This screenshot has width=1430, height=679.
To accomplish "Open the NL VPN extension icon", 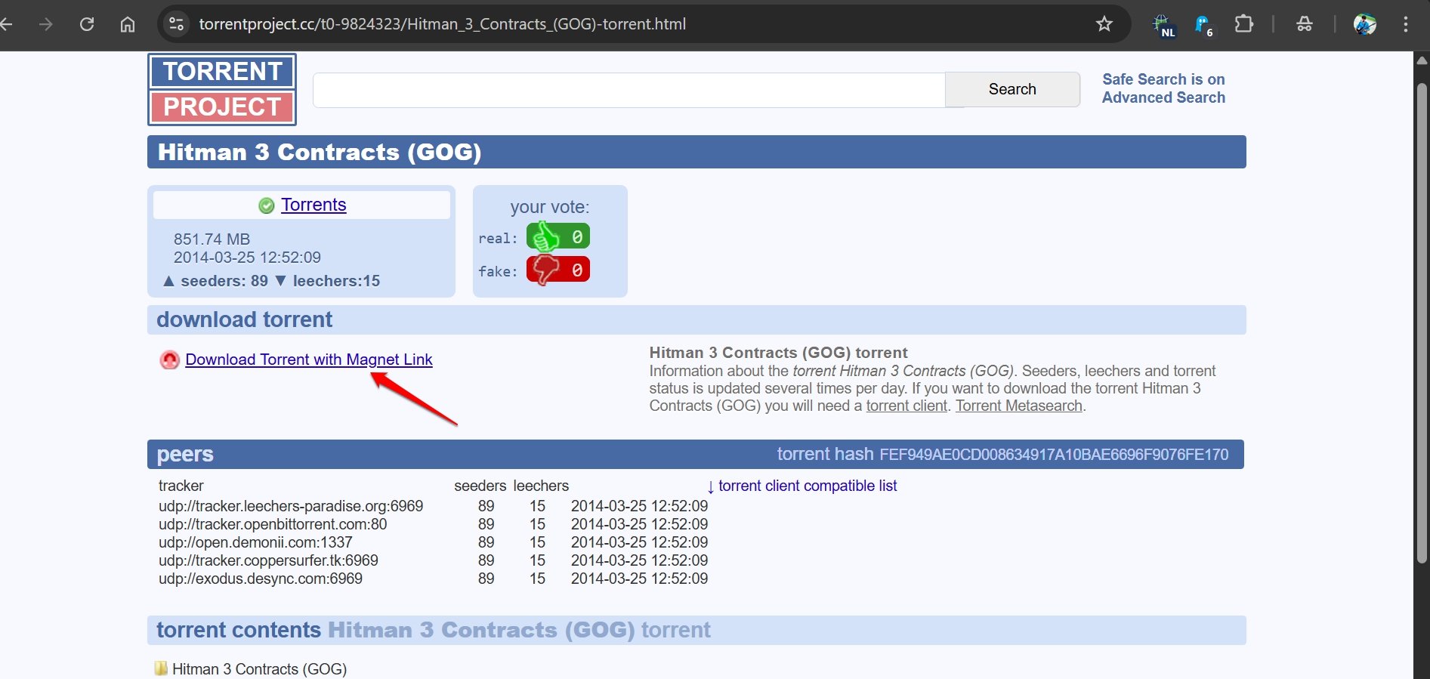I will pyautogui.click(x=1163, y=25).
